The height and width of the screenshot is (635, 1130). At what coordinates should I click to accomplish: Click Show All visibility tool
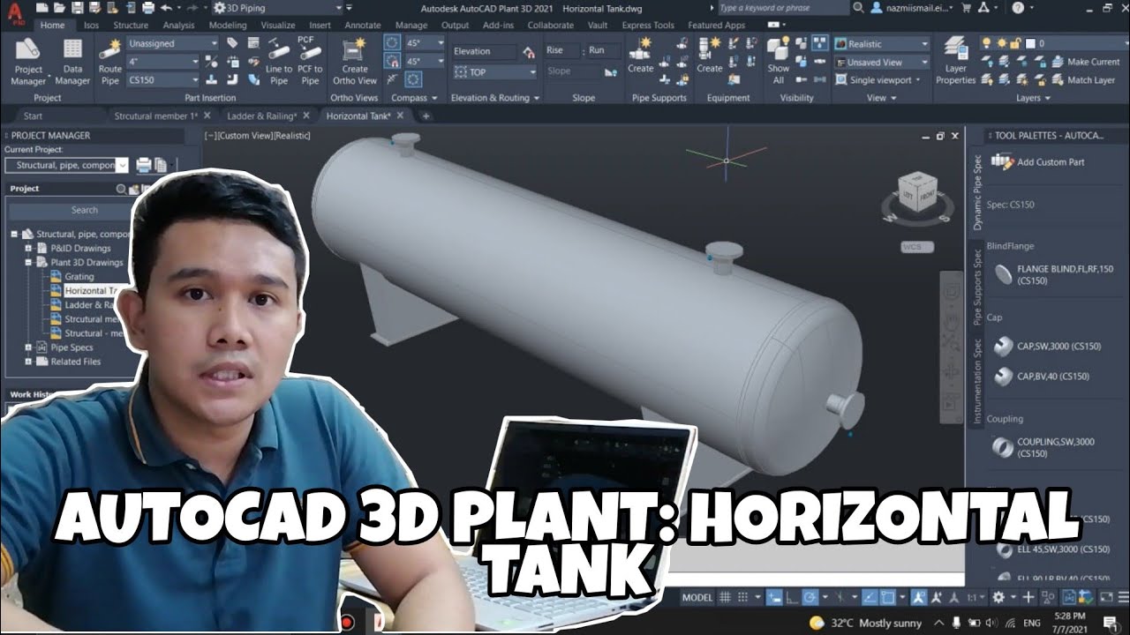click(779, 61)
